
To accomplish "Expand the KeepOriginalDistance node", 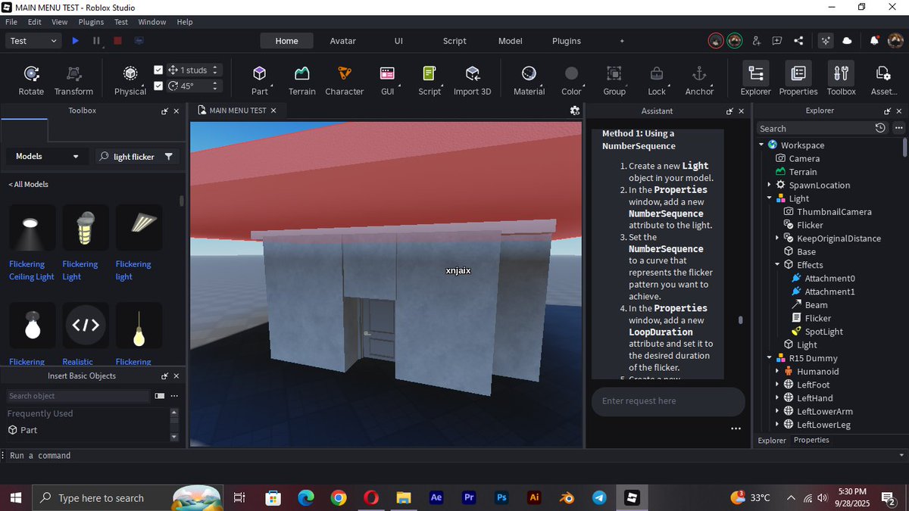I will point(777,238).
